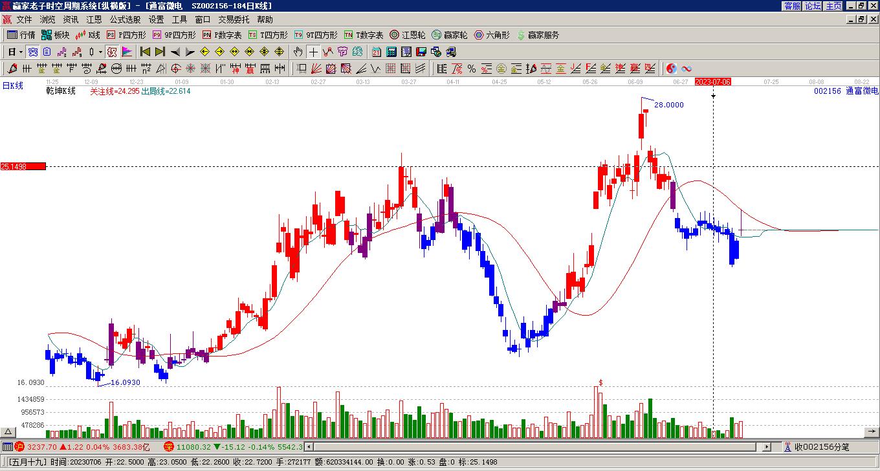Select the red pencil drawing tool
880x471 pixels.
click(x=12, y=69)
